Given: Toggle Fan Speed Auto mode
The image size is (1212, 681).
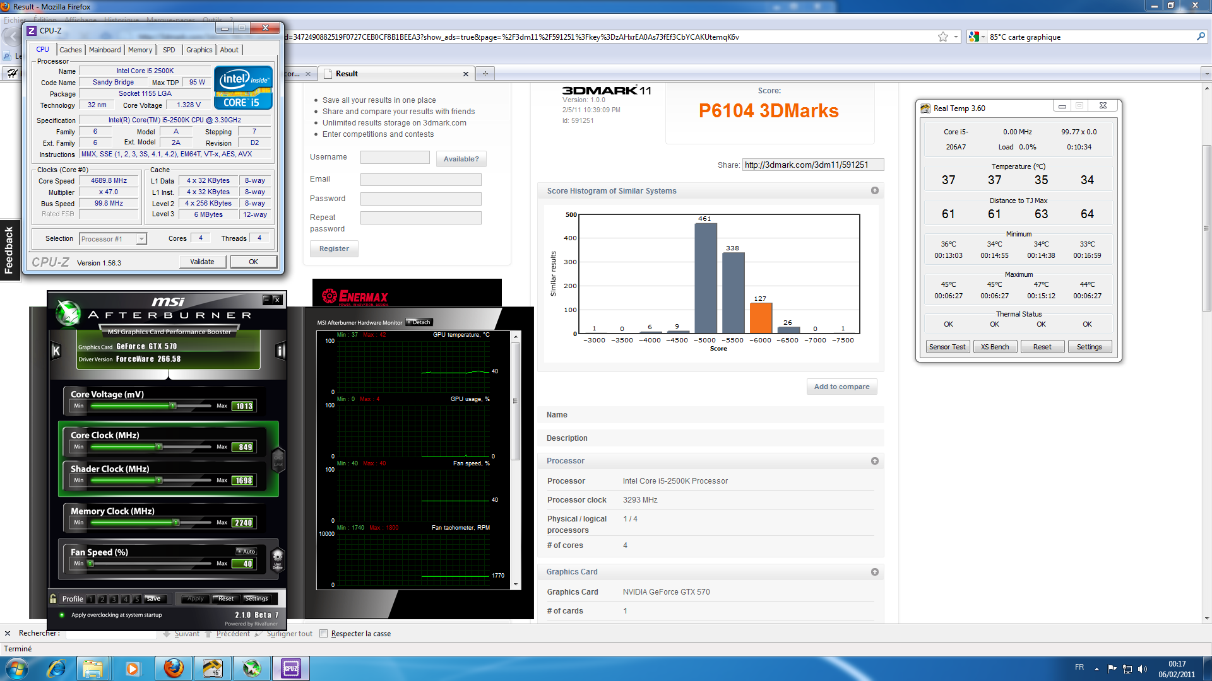Looking at the screenshot, I should [x=246, y=551].
